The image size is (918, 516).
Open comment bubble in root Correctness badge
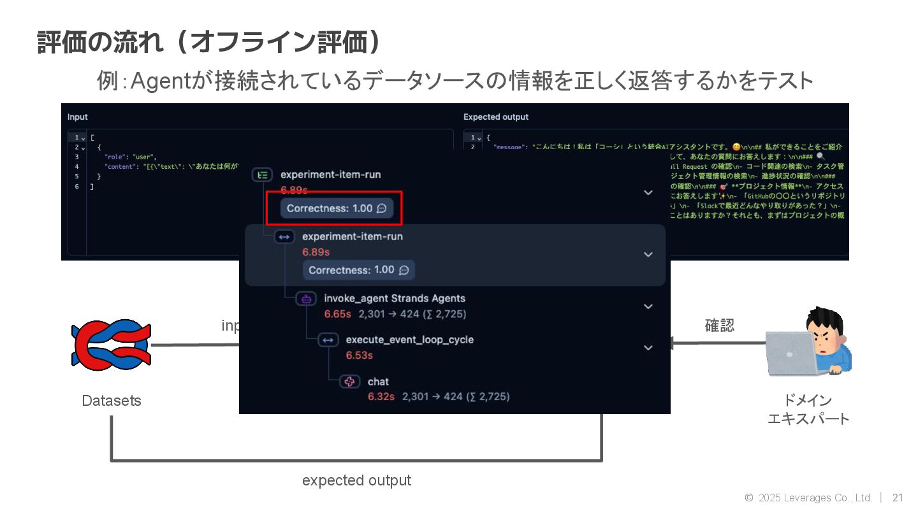pos(382,208)
